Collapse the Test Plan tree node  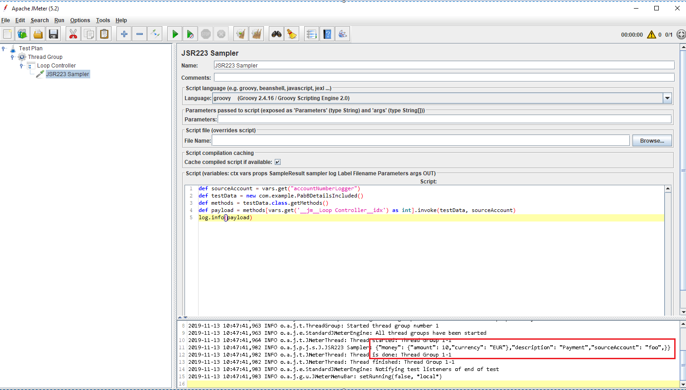(4, 48)
